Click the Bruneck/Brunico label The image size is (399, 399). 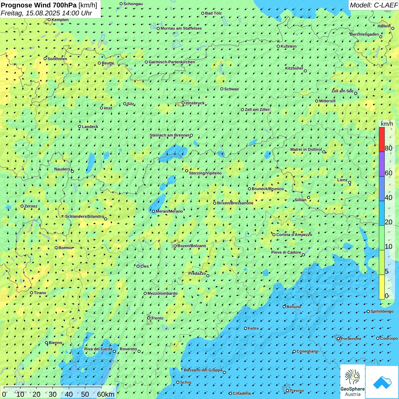click(268, 189)
